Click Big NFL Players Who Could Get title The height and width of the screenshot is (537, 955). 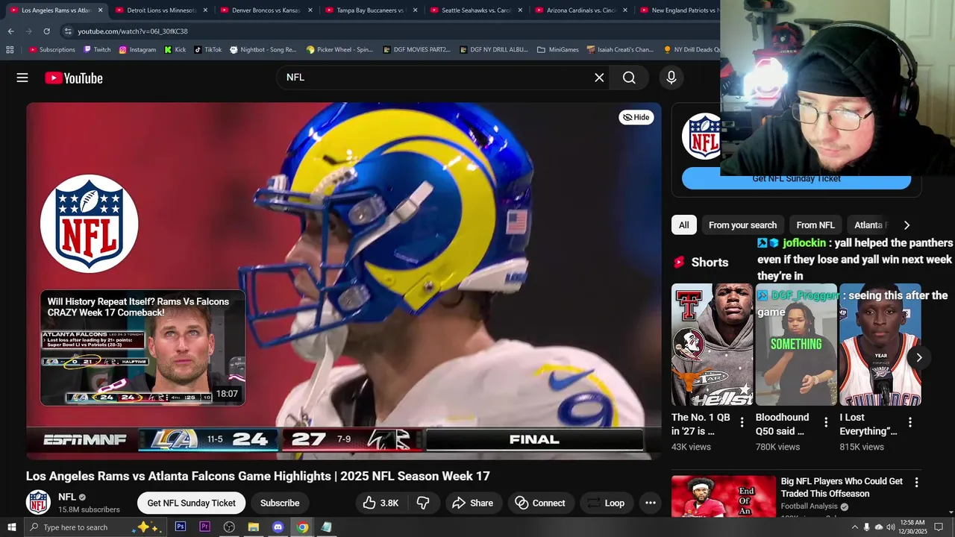pos(842,487)
